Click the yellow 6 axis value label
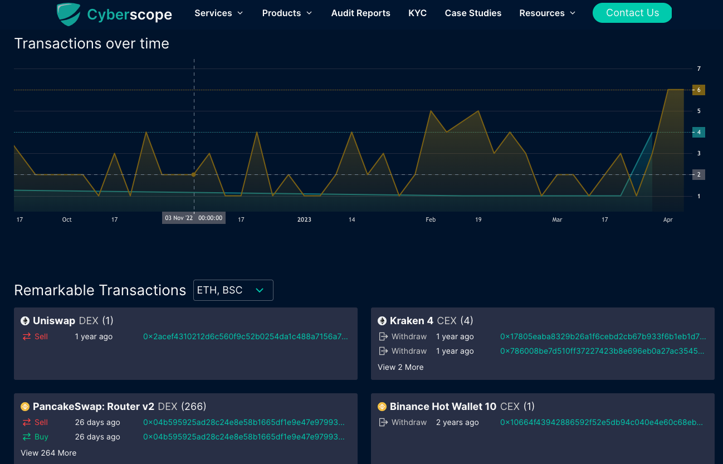 click(x=698, y=90)
